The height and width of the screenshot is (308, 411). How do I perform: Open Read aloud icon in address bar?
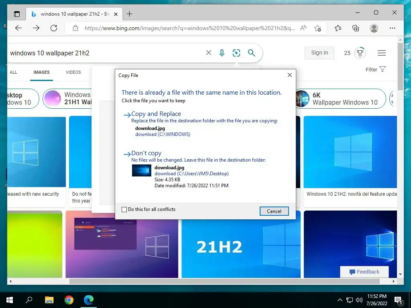tap(303, 28)
